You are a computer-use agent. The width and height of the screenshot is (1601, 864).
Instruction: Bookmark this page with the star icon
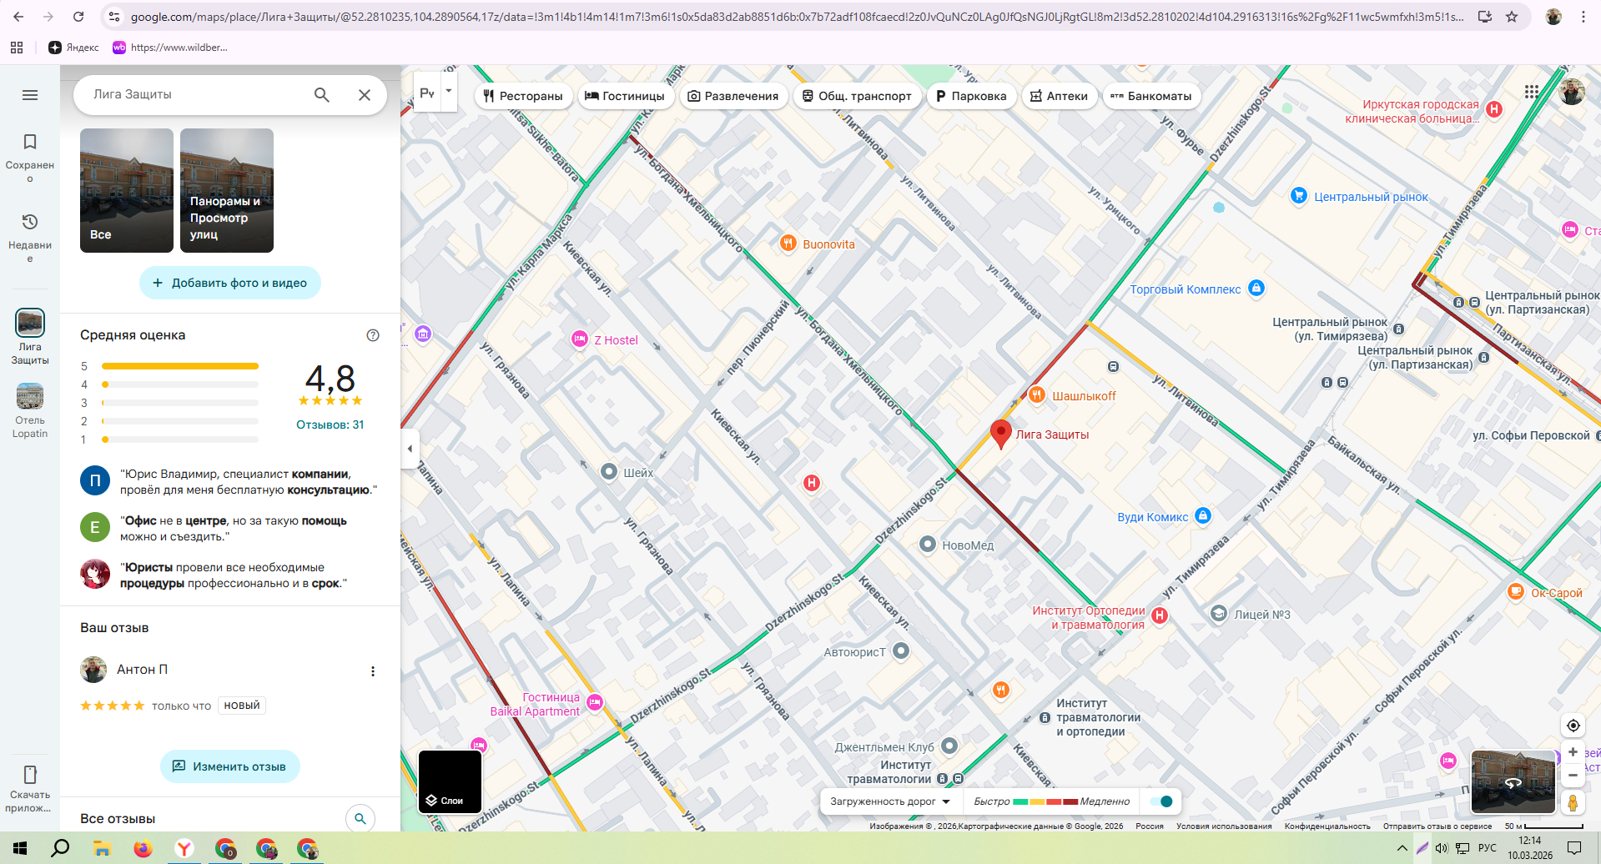click(x=1512, y=17)
